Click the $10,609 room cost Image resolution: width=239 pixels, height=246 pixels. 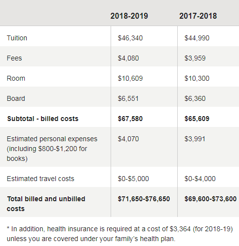coord(130,78)
